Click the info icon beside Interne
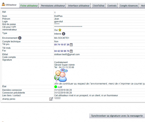This screenshot has width=145, height=122. pos(63,34)
